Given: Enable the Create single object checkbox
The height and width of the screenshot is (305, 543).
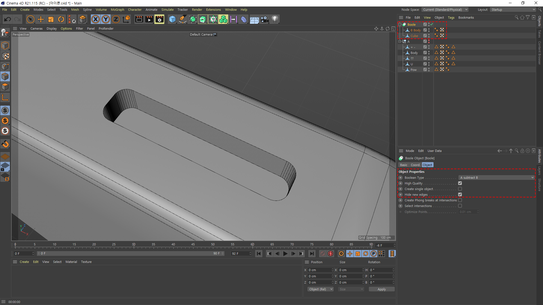Looking at the screenshot, I should (x=460, y=189).
